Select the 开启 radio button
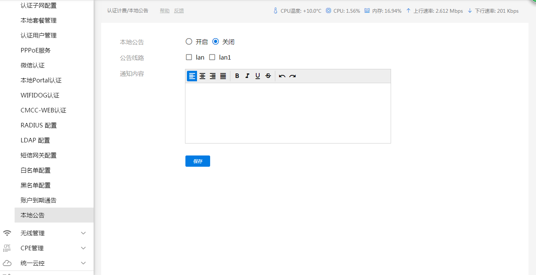 click(x=189, y=42)
